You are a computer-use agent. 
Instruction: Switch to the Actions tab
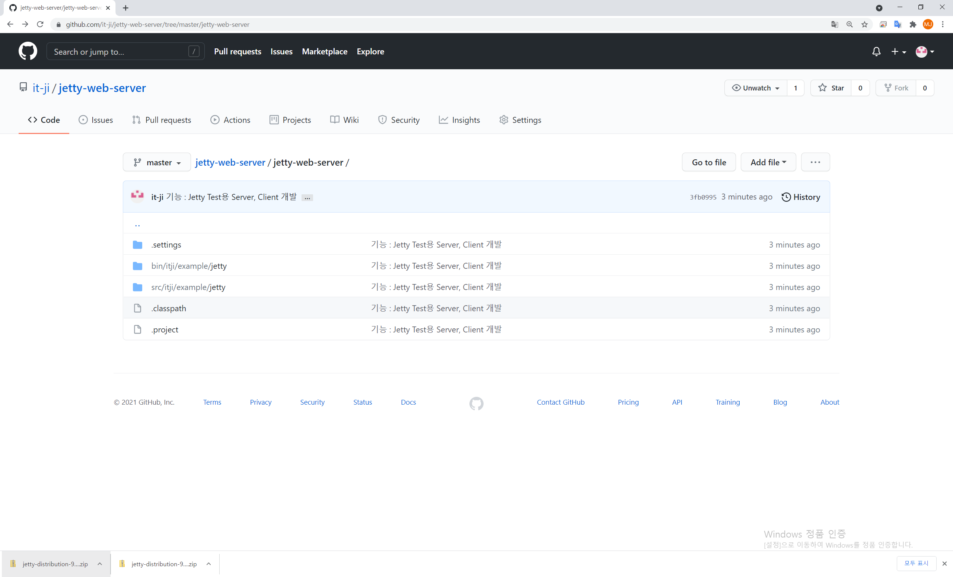coord(230,120)
